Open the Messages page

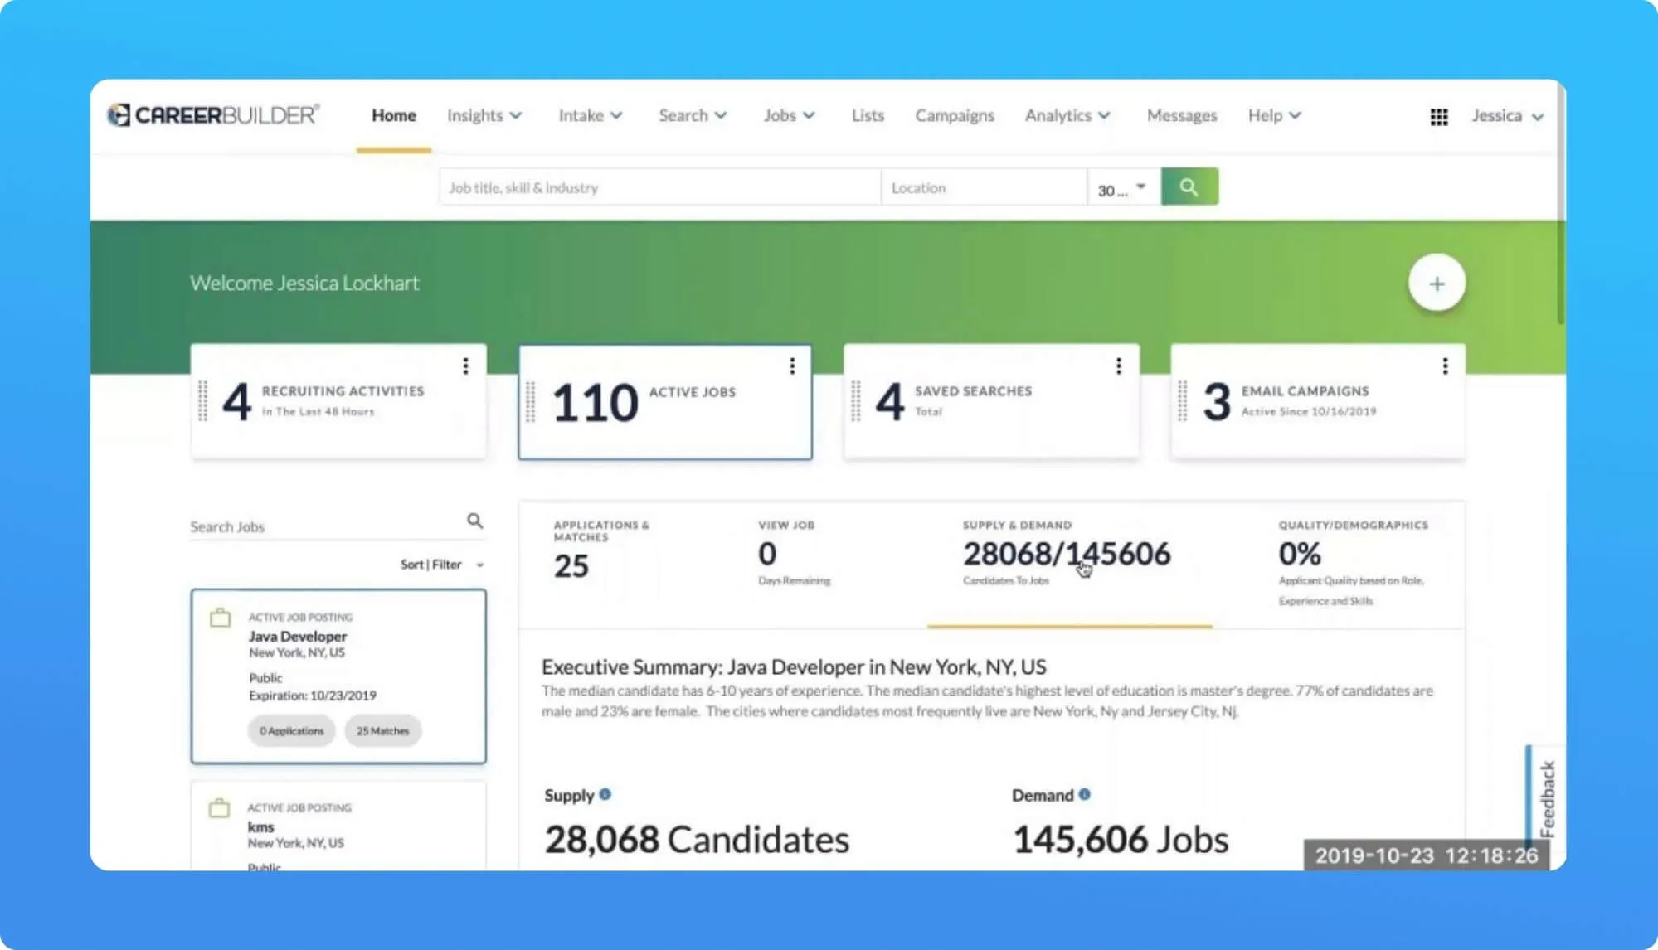coord(1182,115)
